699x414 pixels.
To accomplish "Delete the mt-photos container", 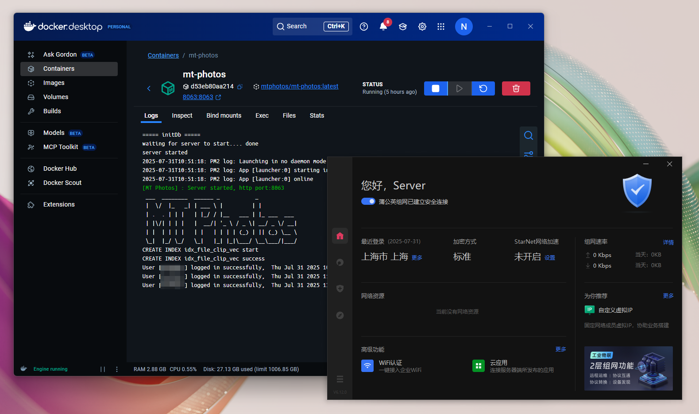I will click(516, 88).
